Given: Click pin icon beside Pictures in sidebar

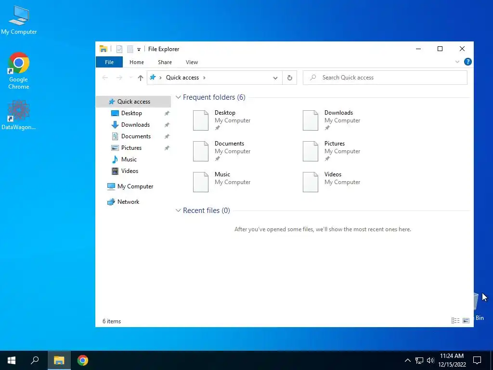Looking at the screenshot, I should click(x=167, y=148).
